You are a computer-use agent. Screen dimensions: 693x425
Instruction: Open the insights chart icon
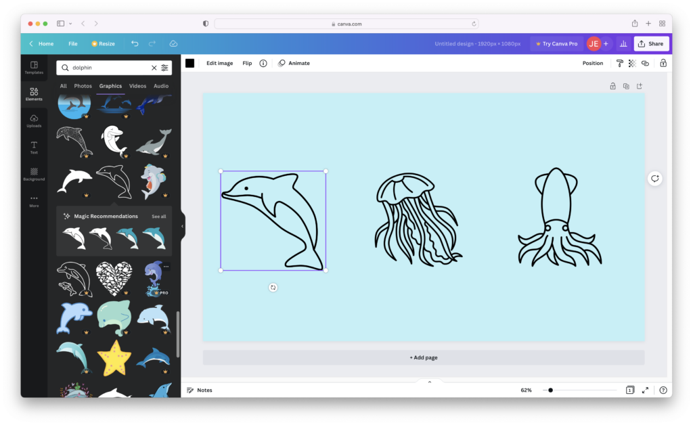click(623, 44)
